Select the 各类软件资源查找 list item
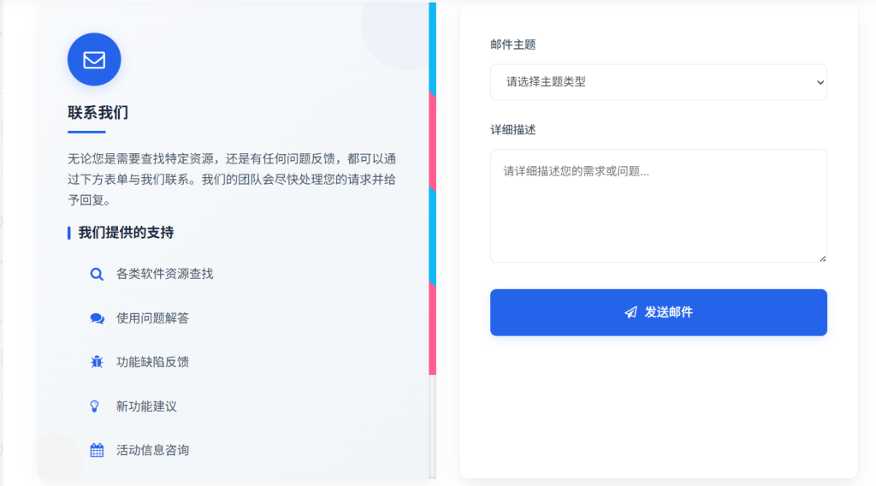The image size is (876, 486). tap(164, 274)
